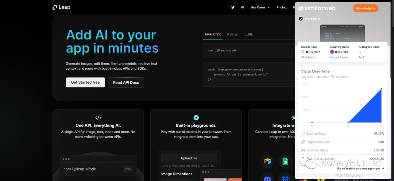Expand the Use Cases dropdown menu
This screenshot has width=394, height=181.
[260, 8]
